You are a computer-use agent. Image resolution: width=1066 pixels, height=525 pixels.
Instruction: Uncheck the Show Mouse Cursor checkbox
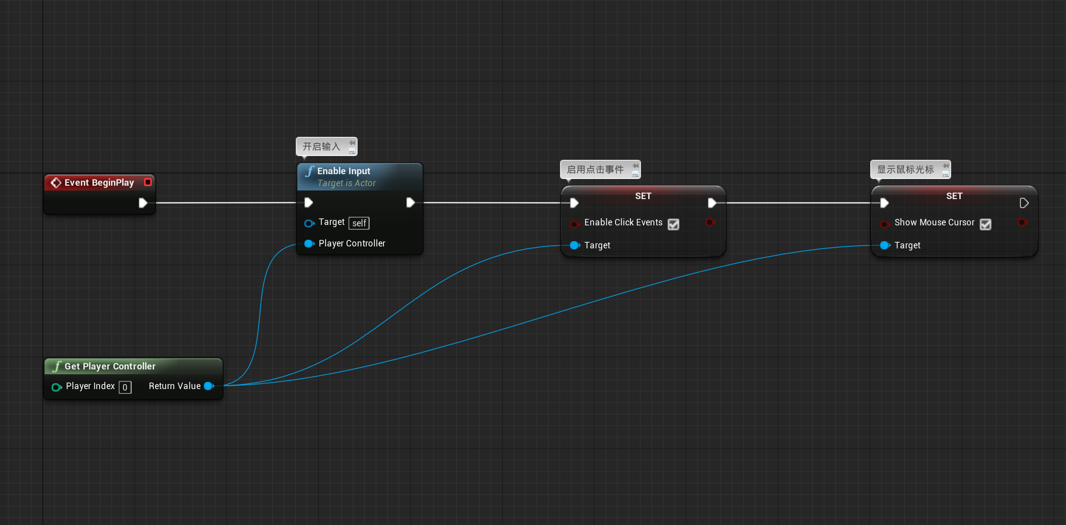coord(985,224)
